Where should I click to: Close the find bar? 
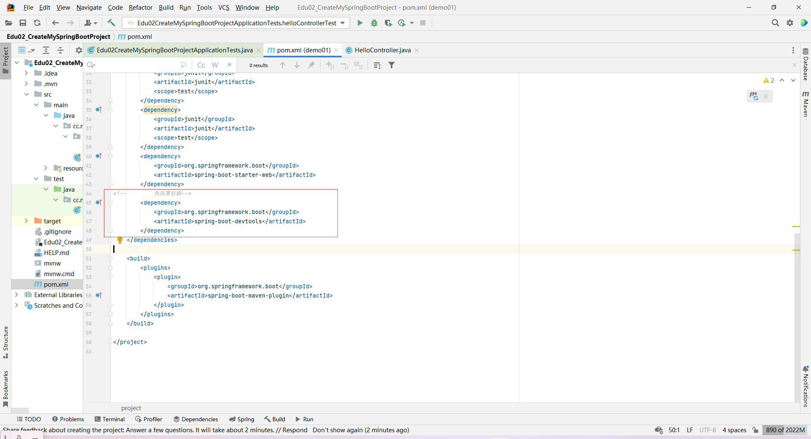(794, 65)
